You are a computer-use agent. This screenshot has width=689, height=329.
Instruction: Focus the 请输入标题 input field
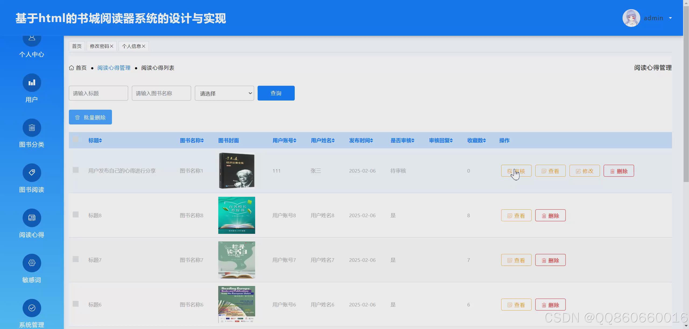(x=99, y=93)
